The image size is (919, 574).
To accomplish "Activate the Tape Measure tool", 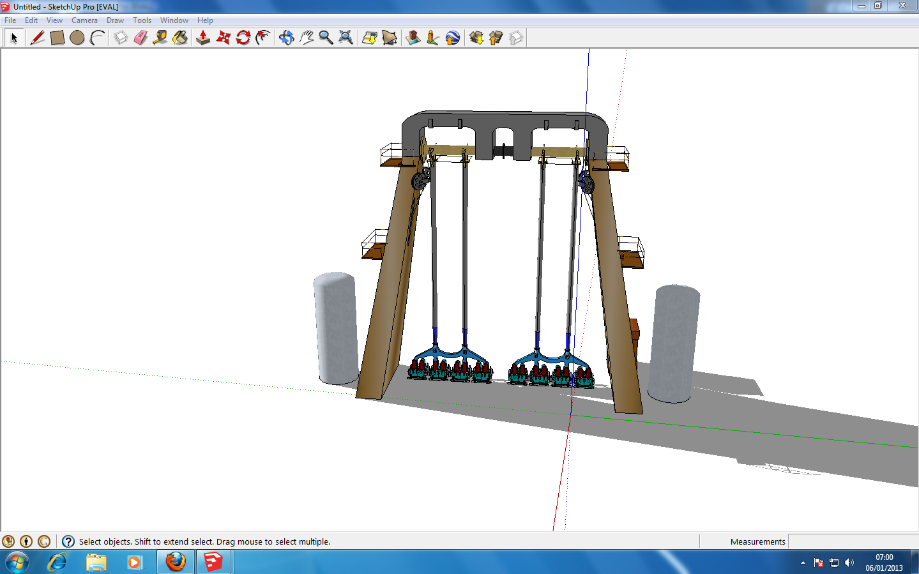I will [x=160, y=38].
